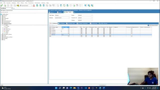Image resolution: width=160 pixels, height=90 pixels.
Task: Uncheck Auto Incr for the catId row
Action: point(98,29)
